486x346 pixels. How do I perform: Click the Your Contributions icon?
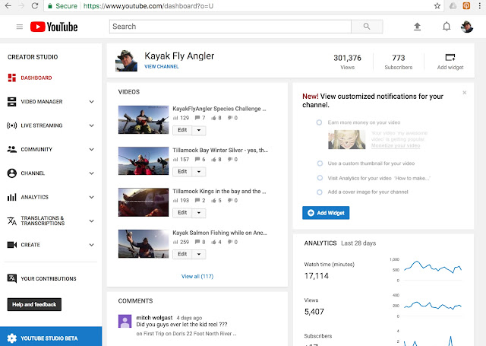(12, 278)
